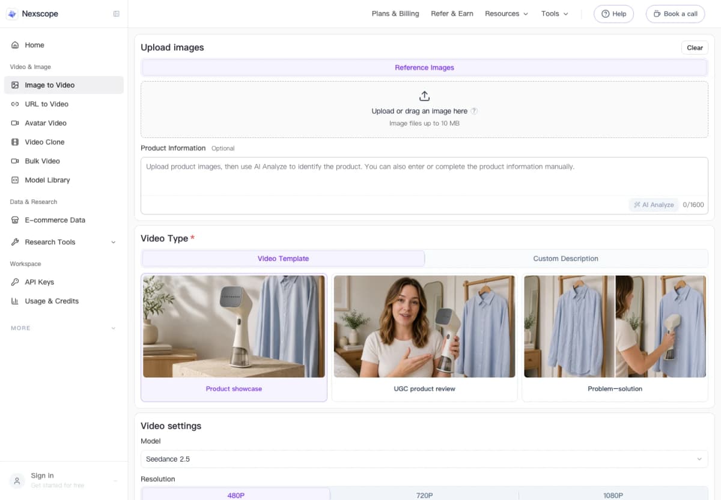Image resolution: width=721 pixels, height=500 pixels.
Task: Open Refer & Earn in top nav
Action: pos(452,14)
